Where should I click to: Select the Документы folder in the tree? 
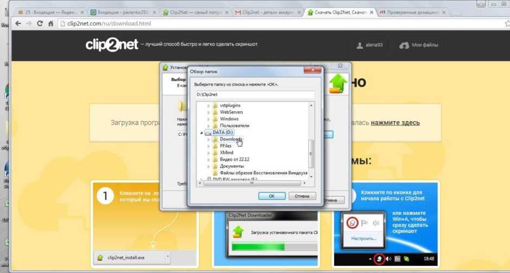(x=232, y=166)
